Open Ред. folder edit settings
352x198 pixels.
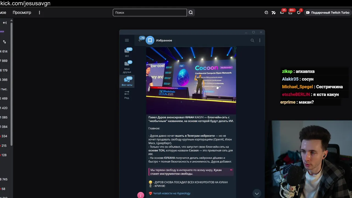click(127, 95)
